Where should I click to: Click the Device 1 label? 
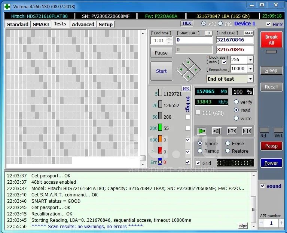point(245,24)
